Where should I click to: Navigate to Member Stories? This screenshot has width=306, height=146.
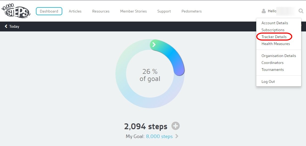coord(134,11)
